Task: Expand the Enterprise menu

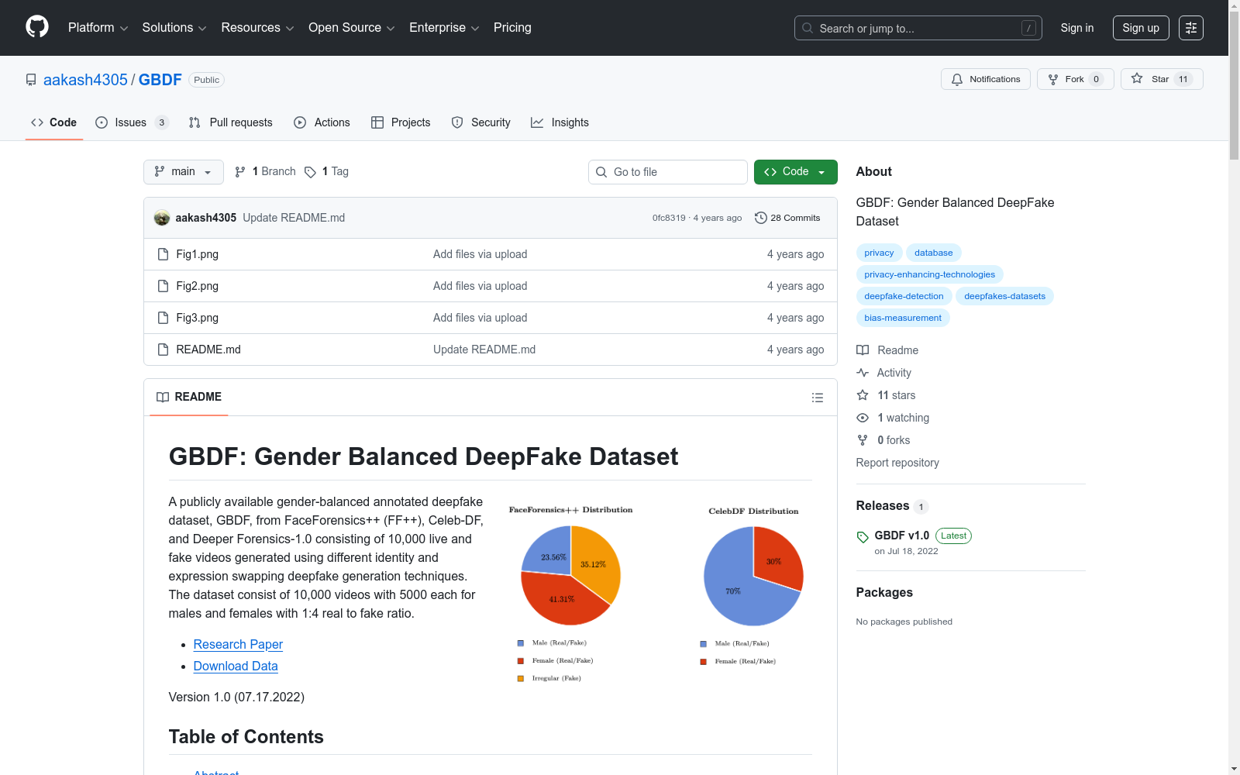Action: pos(444,28)
